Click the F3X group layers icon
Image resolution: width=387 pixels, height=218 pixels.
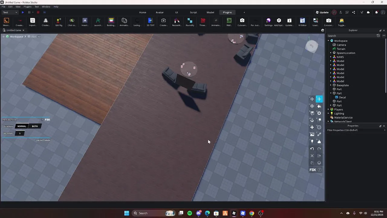319,163
